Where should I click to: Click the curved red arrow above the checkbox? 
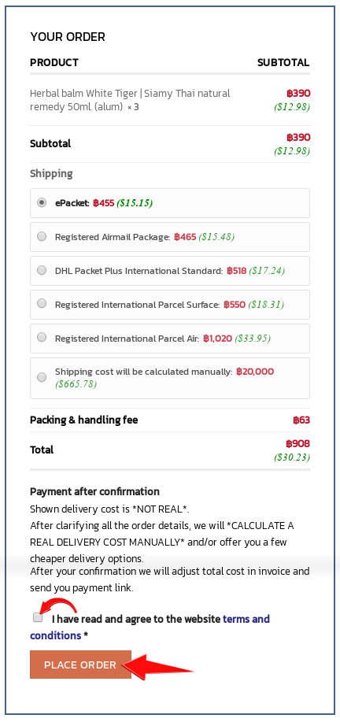58,607
